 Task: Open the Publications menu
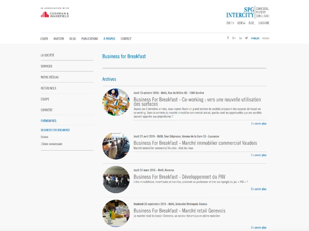(90, 38)
